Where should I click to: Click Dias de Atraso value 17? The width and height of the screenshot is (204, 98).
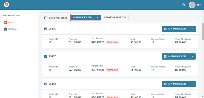153,70
